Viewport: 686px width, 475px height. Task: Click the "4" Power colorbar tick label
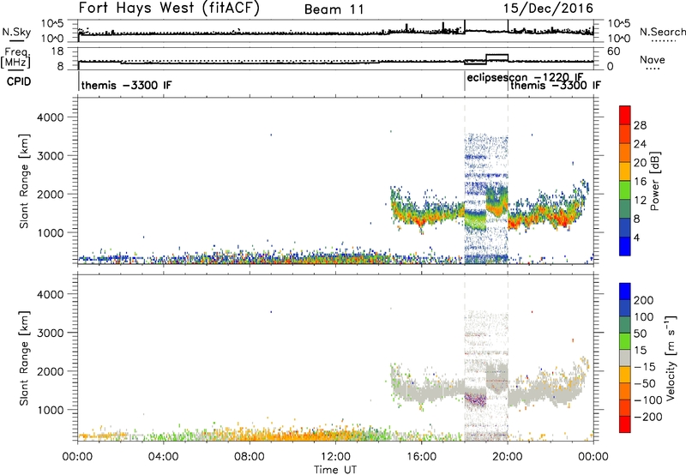(637, 238)
